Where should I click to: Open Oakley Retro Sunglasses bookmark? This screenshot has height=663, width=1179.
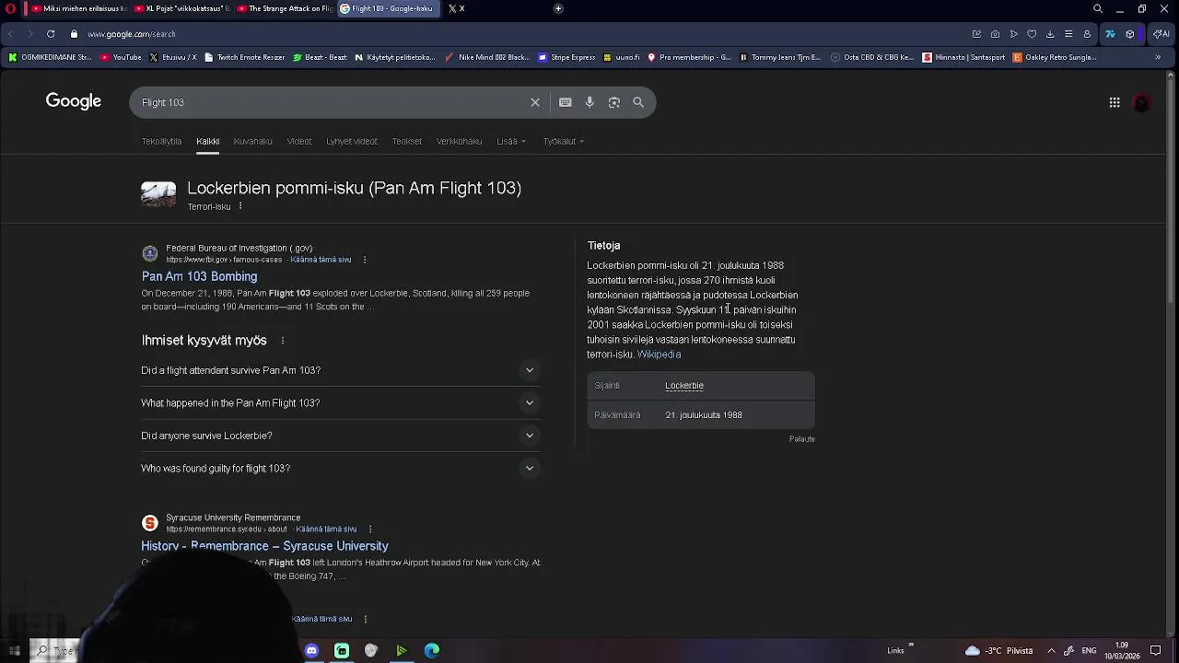click(x=1055, y=57)
